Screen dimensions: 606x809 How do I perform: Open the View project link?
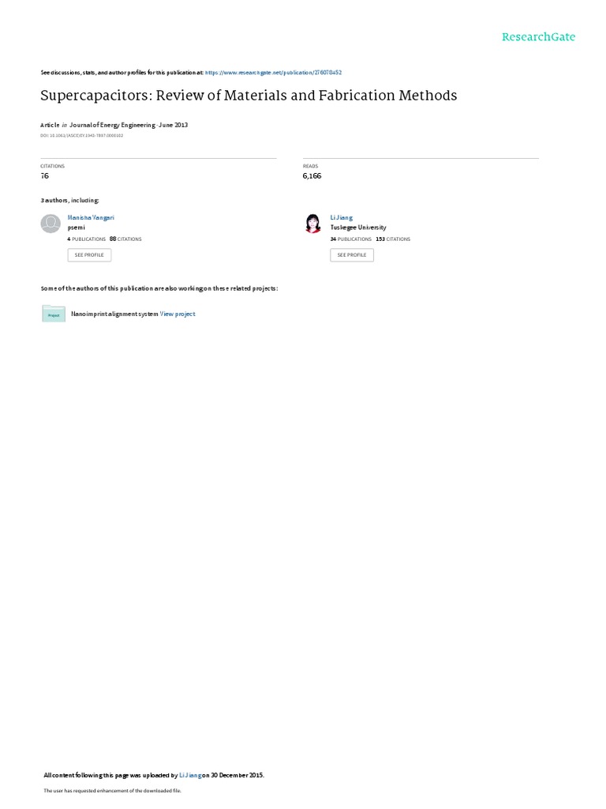[178, 314]
